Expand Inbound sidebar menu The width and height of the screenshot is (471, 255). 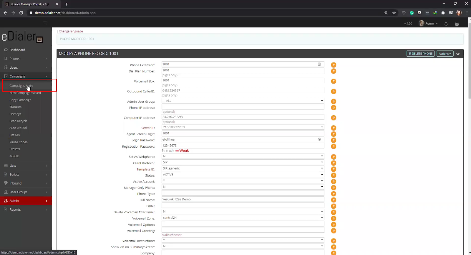click(26, 183)
